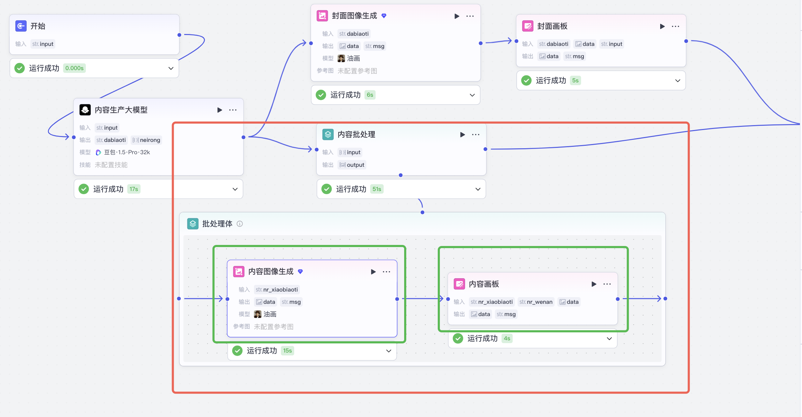Expand the 内容图像生成 15s run result

click(x=388, y=351)
